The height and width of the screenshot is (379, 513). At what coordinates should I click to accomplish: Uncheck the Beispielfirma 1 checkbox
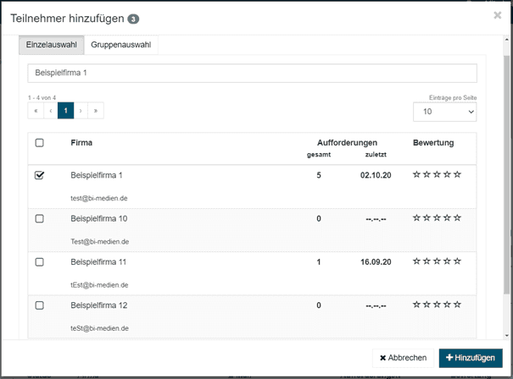(x=39, y=175)
